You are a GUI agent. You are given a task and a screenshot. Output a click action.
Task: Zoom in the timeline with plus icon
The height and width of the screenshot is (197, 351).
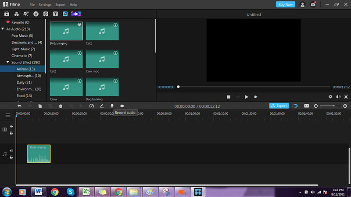click(345, 106)
